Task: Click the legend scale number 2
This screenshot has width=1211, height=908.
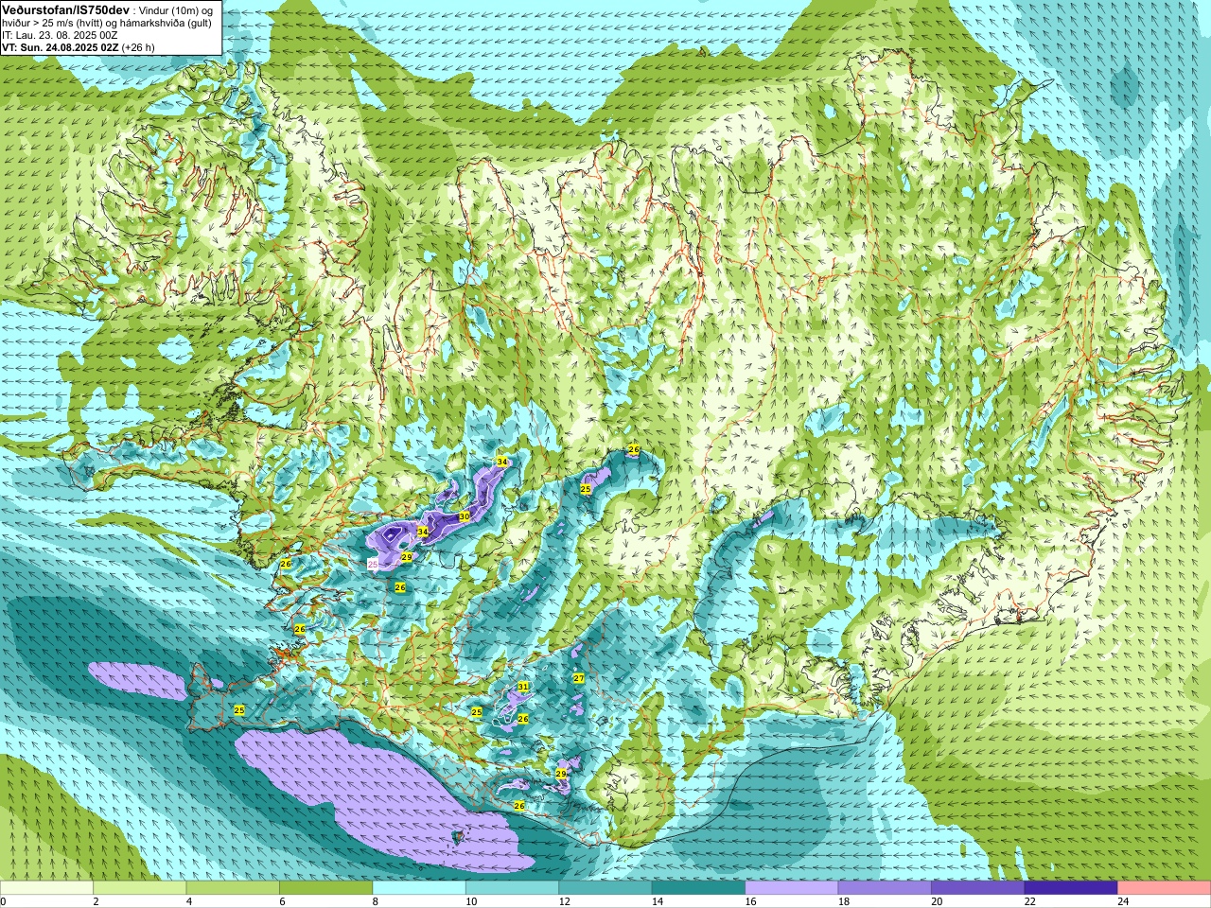Action: (96, 901)
